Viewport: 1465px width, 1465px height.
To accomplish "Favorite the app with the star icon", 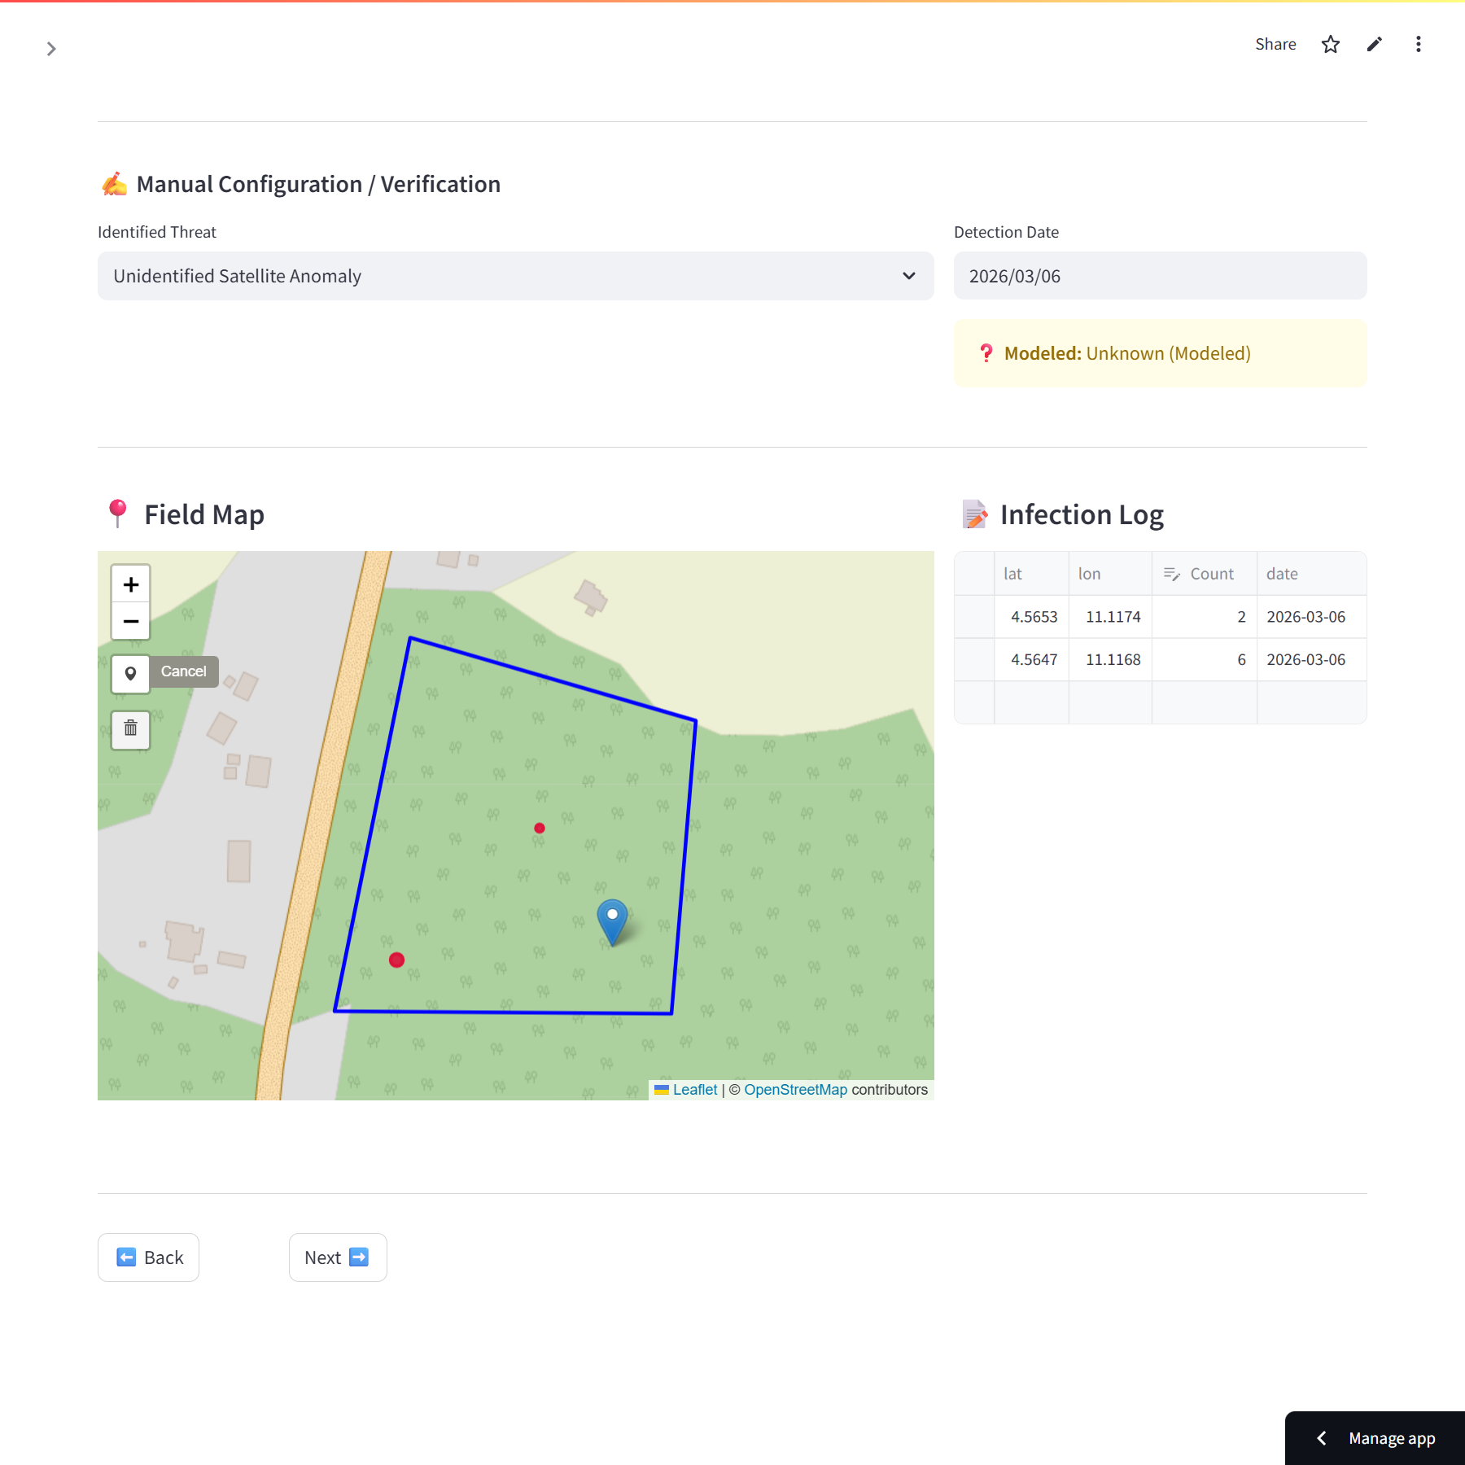I will pyautogui.click(x=1330, y=45).
